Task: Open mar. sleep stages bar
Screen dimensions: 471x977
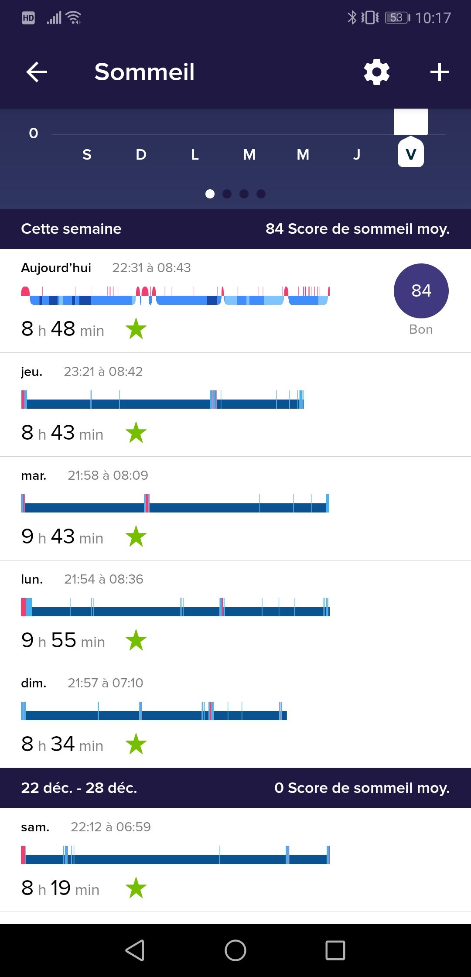Action: (175, 504)
